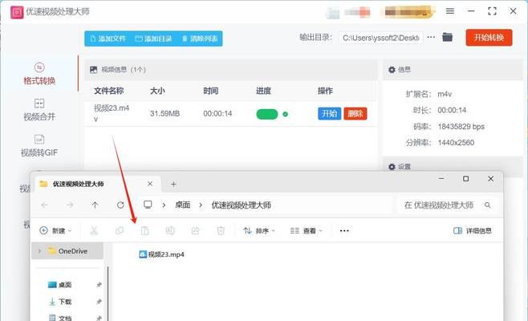The height and width of the screenshot is (321, 528).
Task: Toggle the 详细信息 details pane
Action: (473, 231)
